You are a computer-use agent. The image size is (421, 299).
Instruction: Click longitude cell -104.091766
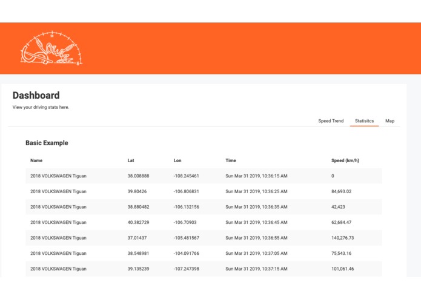(187, 254)
